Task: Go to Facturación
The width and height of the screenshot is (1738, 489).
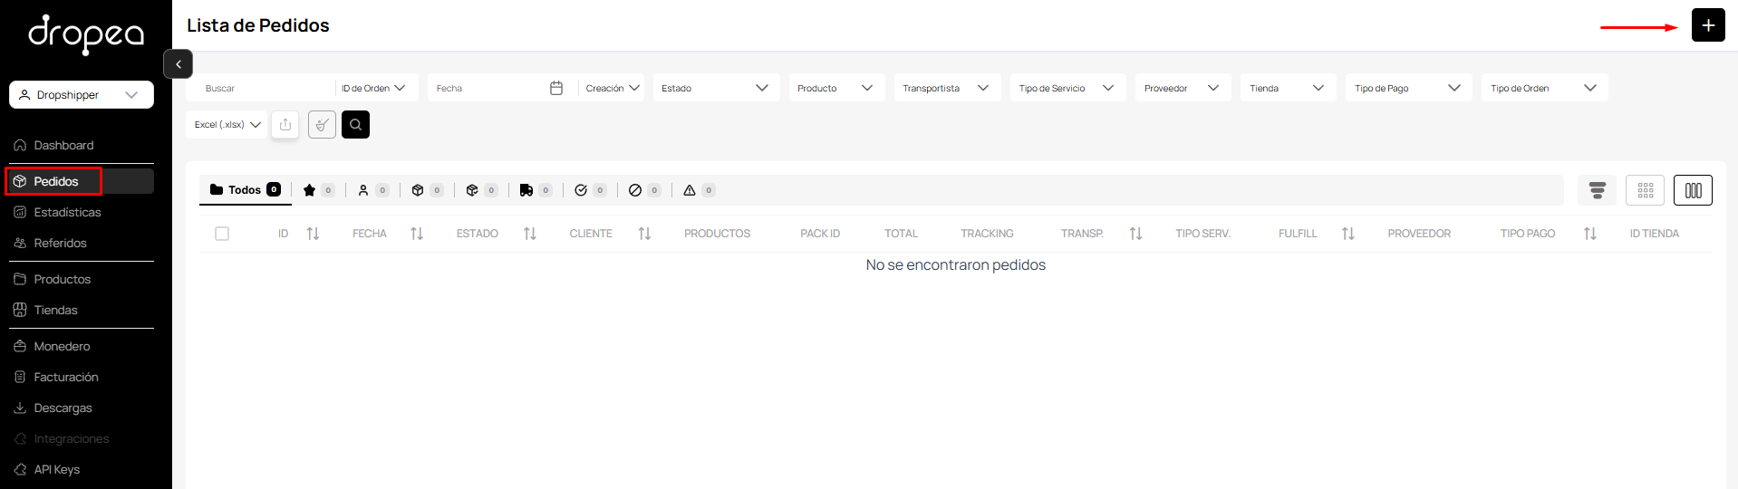Action: (66, 377)
